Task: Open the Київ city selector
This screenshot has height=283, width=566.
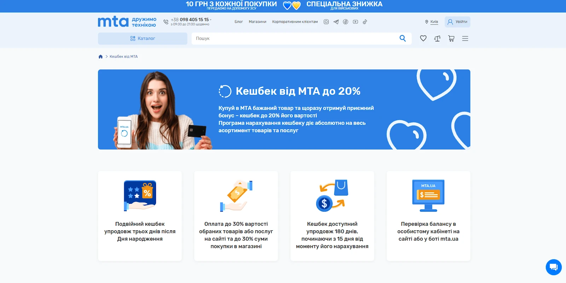Action: 432,22
